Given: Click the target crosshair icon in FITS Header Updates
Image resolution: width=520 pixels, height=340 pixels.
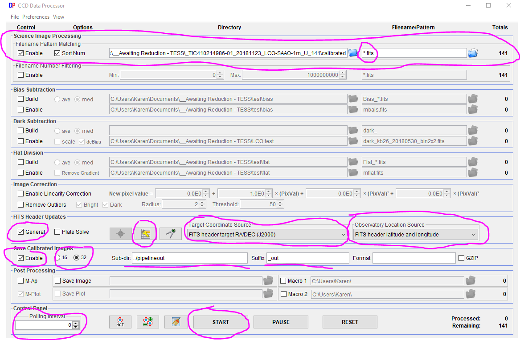Looking at the screenshot, I should 121,233.
